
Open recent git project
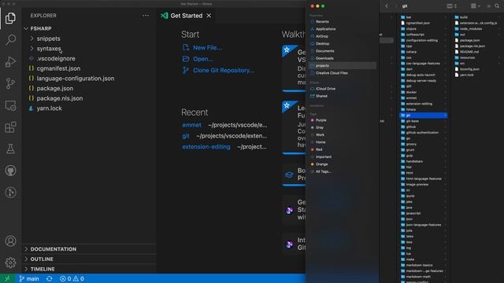pos(186,136)
